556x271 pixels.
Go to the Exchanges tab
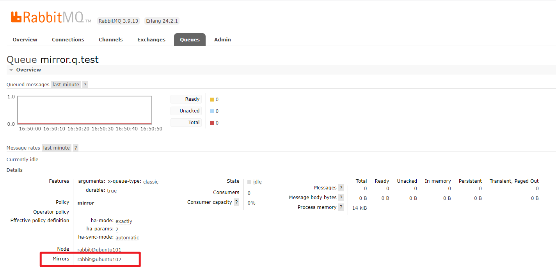coord(151,39)
